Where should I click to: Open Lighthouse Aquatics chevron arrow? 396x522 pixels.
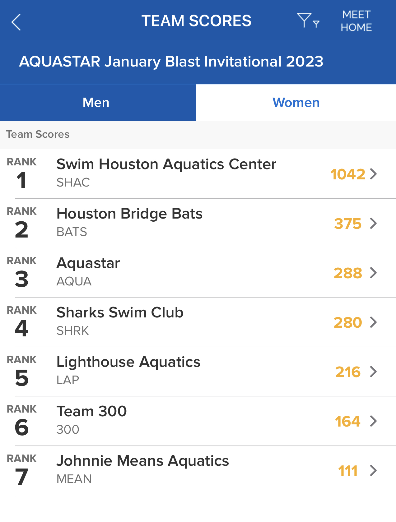374,372
